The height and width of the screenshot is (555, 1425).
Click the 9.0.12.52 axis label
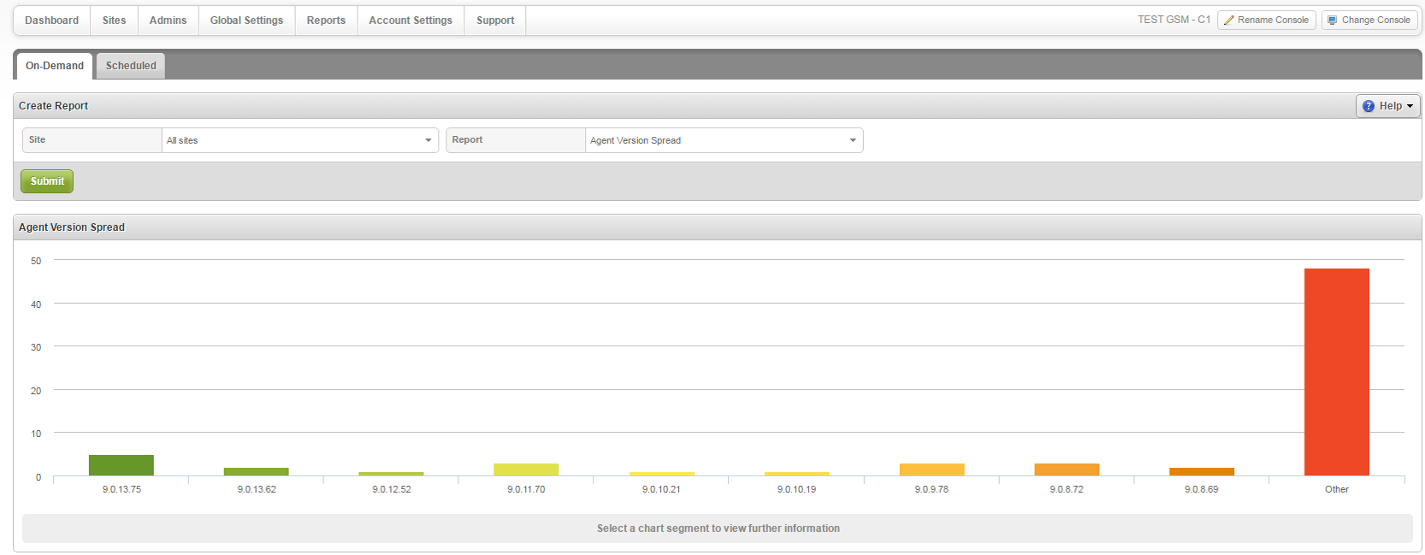(x=392, y=489)
